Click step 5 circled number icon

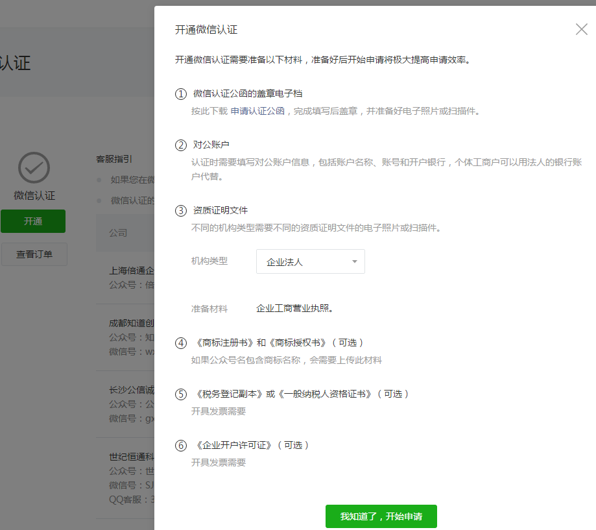180,394
